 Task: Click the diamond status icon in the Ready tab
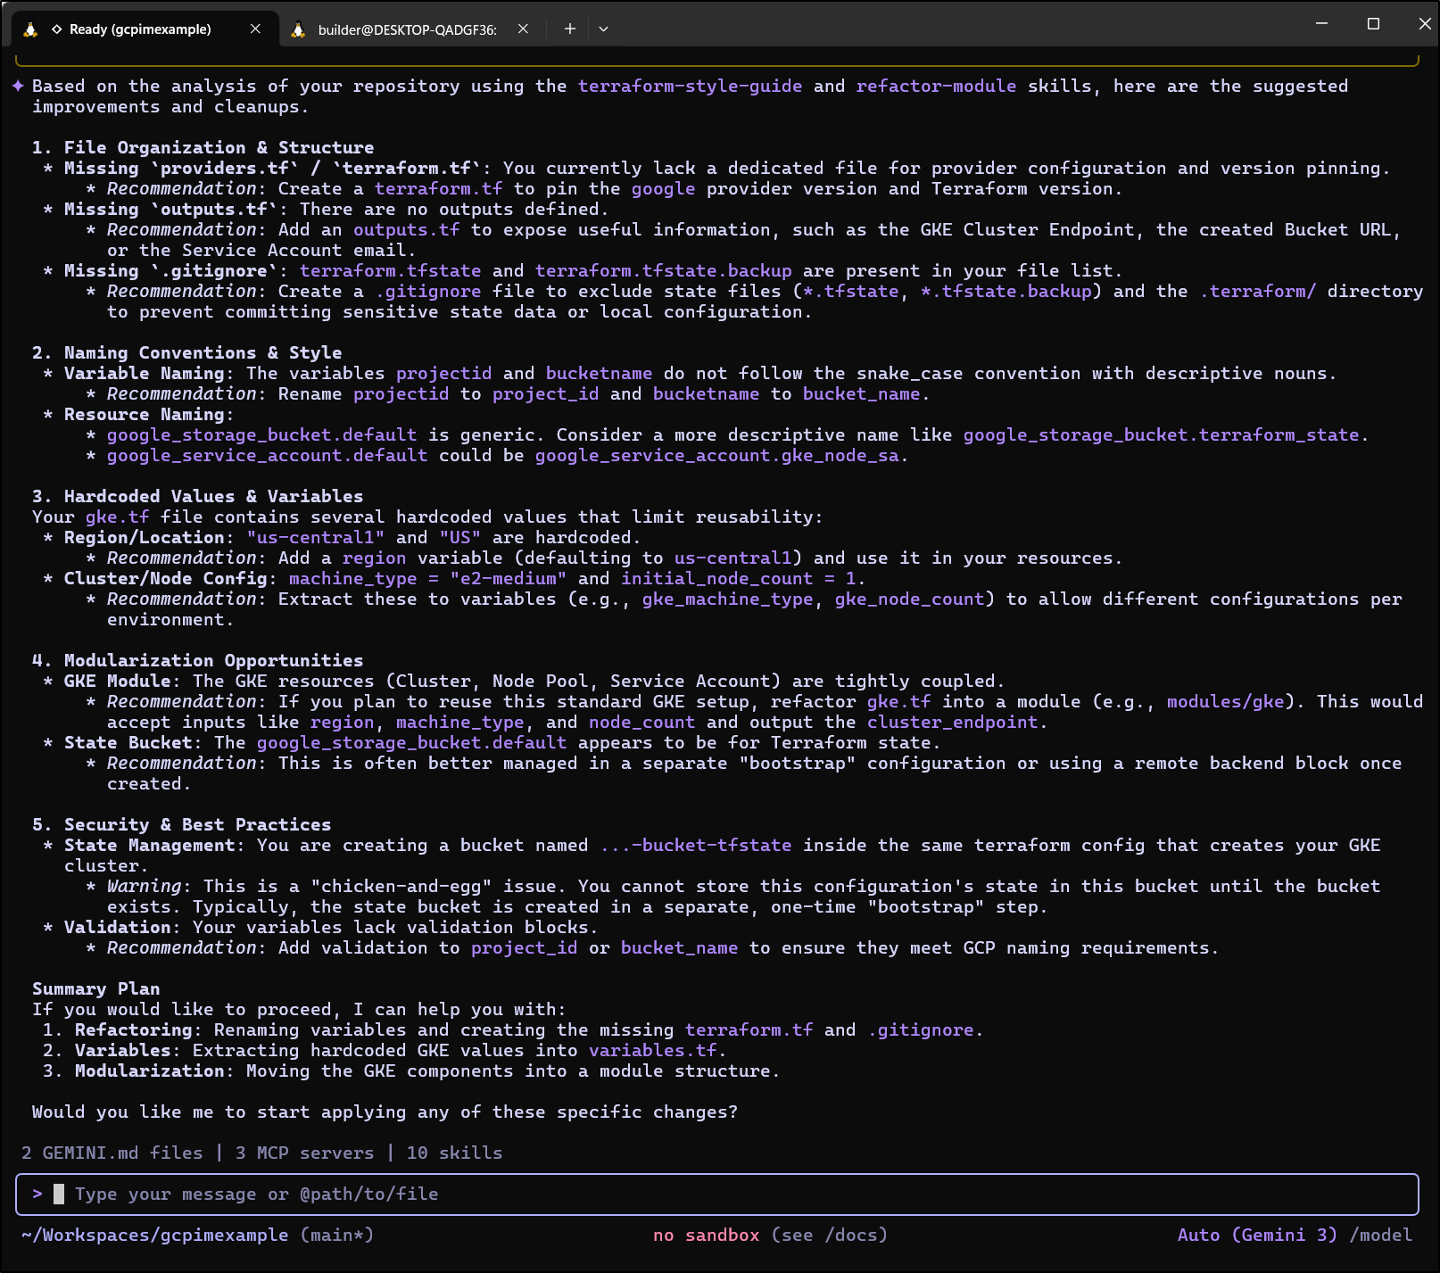coord(57,29)
